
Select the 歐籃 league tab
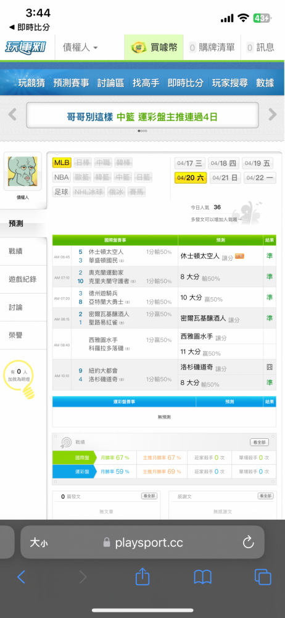(83, 177)
